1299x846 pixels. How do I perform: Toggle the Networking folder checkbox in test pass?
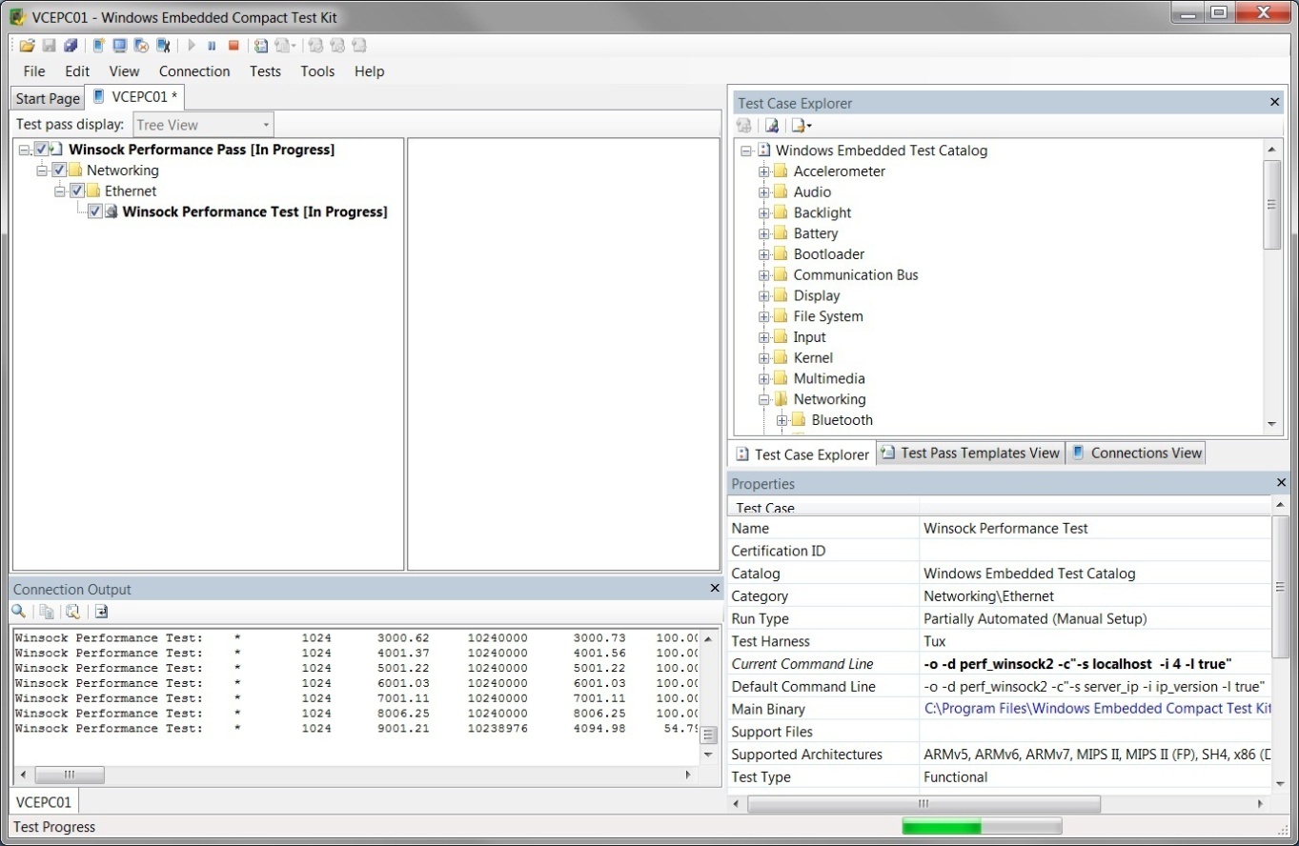pos(59,171)
